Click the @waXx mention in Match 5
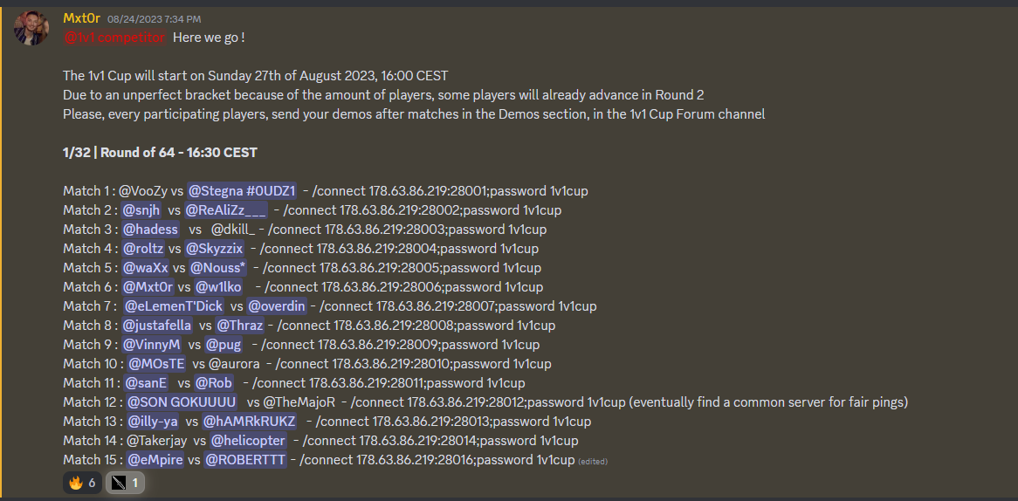This screenshot has width=1018, height=501. tap(144, 267)
